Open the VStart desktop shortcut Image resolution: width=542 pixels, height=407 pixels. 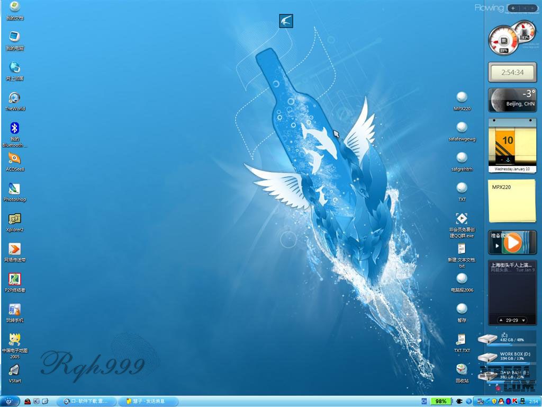pyautogui.click(x=14, y=370)
